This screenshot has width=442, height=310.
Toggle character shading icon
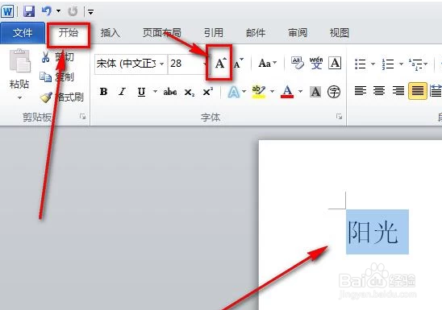[x=315, y=92]
